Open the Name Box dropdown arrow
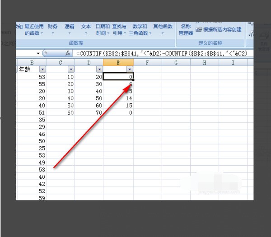 click(x=38, y=53)
